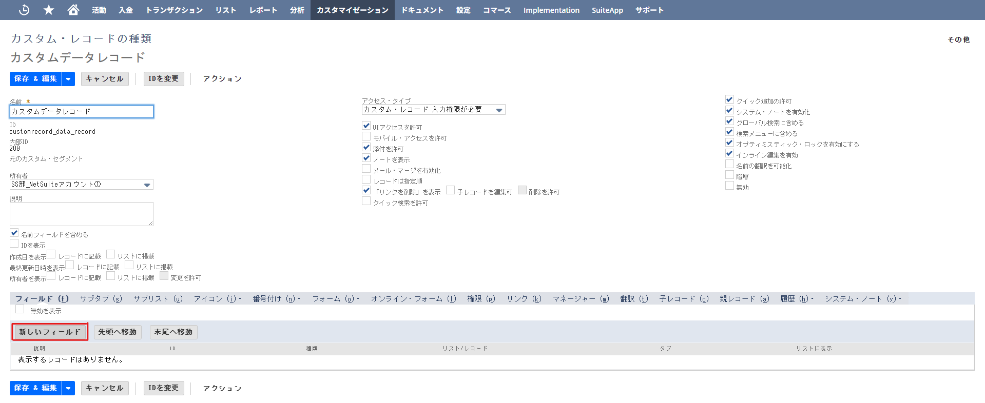Click the 名前 input field
The height and width of the screenshot is (403, 985).
point(82,111)
